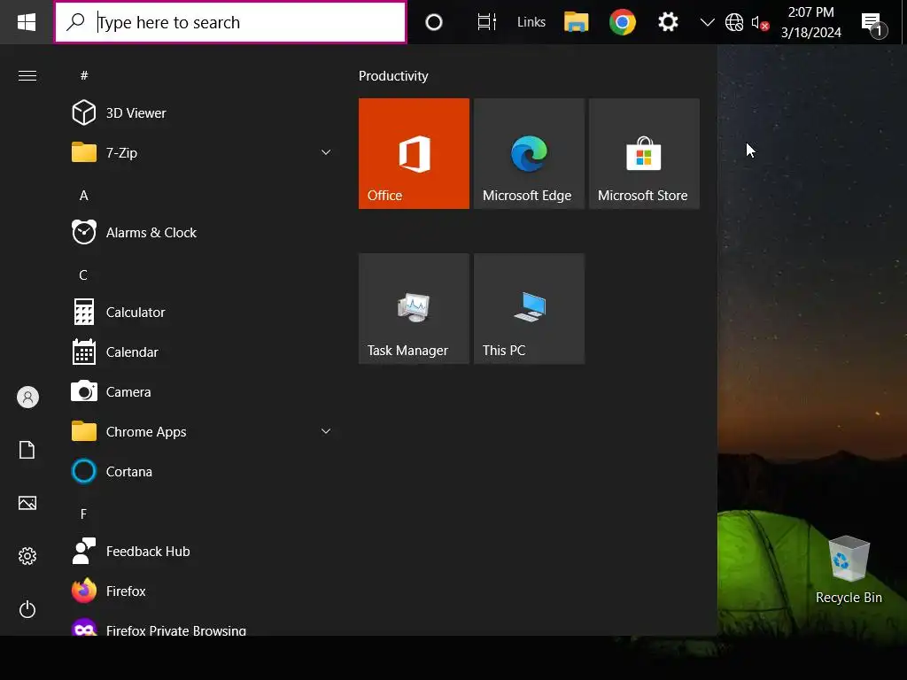Screen dimensions: 907x680
Task: Open the network globe tray icon
Action: [x=734, y=22]
